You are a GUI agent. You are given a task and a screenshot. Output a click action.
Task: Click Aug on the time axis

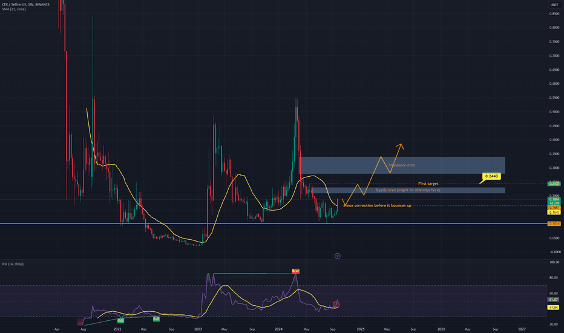point(84,329)
